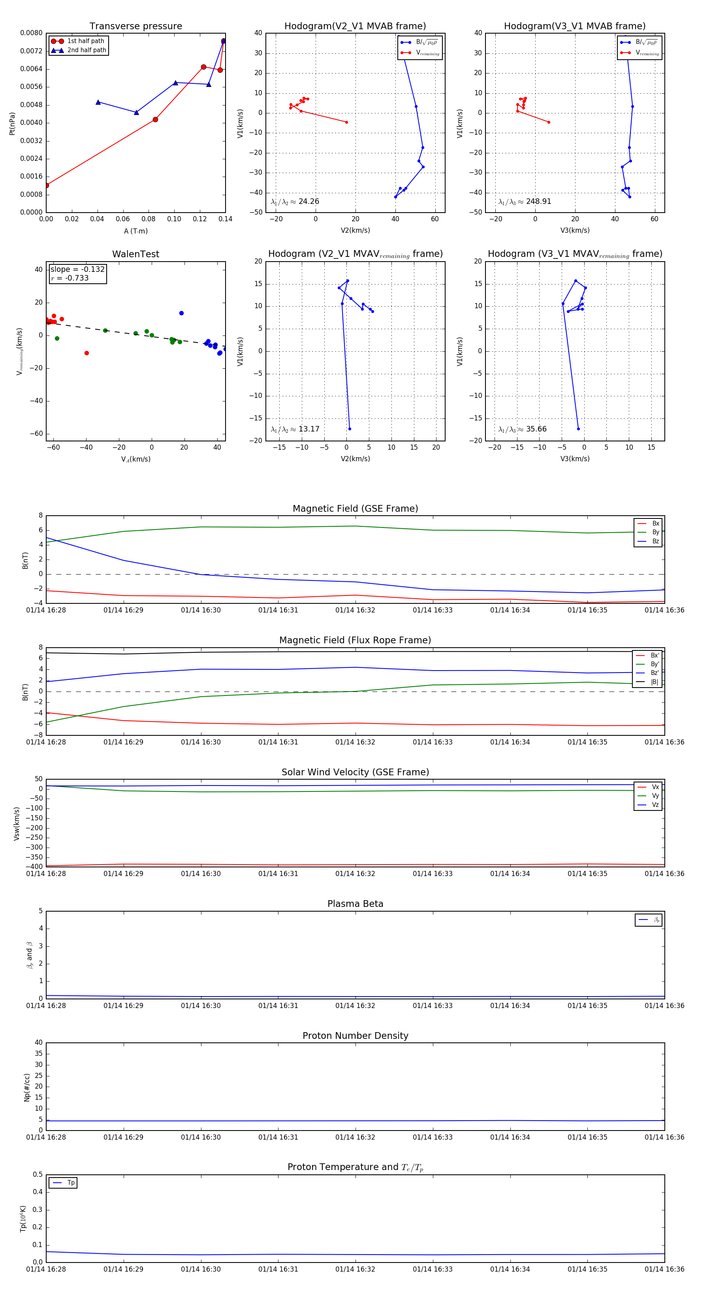This screenshot has width=711, height=1304.
Task: Select the |B| legend entry in Flux Rope plot
Action: tap(647, 682)
